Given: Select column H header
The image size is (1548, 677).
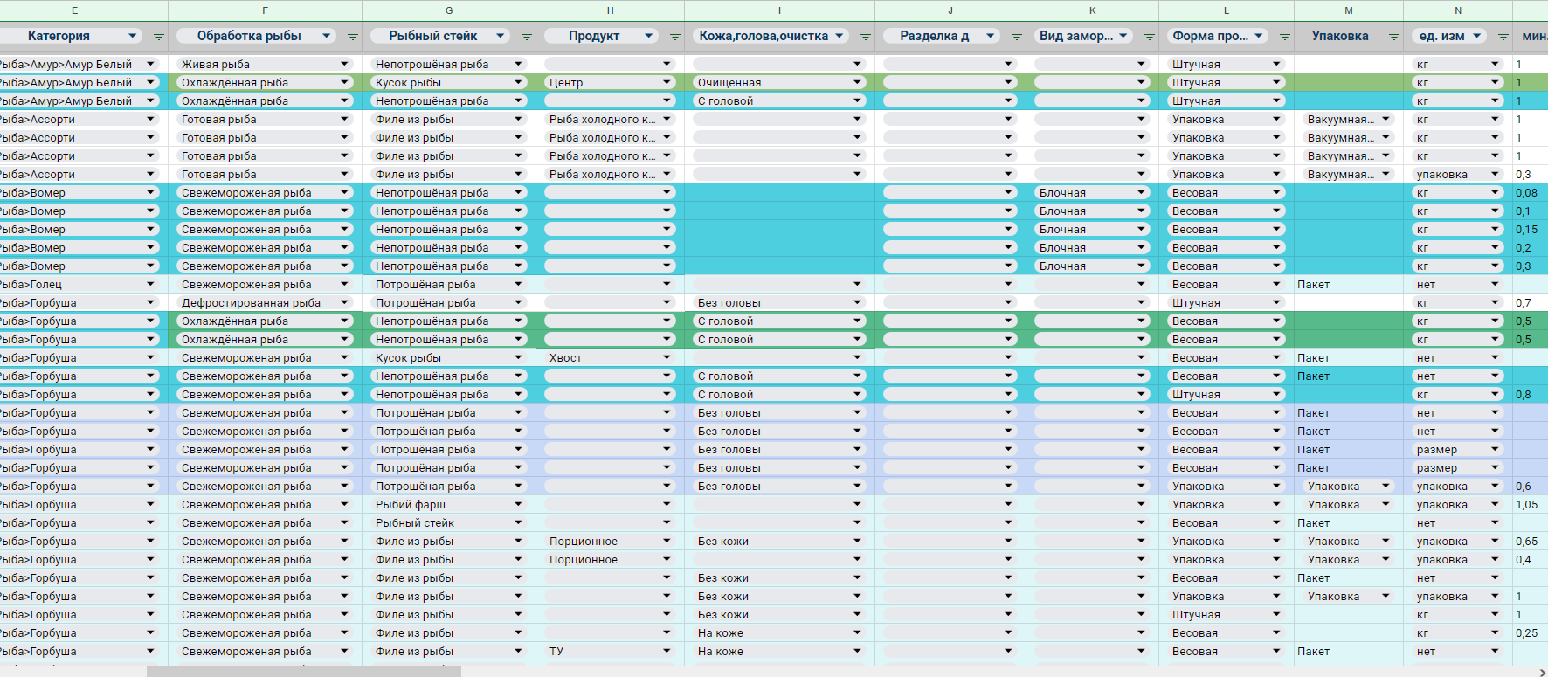Looking at the screenshot, I should click(610, 10).
